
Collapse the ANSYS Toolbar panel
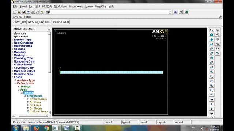click(x=220, y=17)
